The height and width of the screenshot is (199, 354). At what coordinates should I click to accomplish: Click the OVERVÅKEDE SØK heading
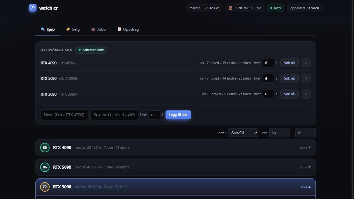point(56,50)
